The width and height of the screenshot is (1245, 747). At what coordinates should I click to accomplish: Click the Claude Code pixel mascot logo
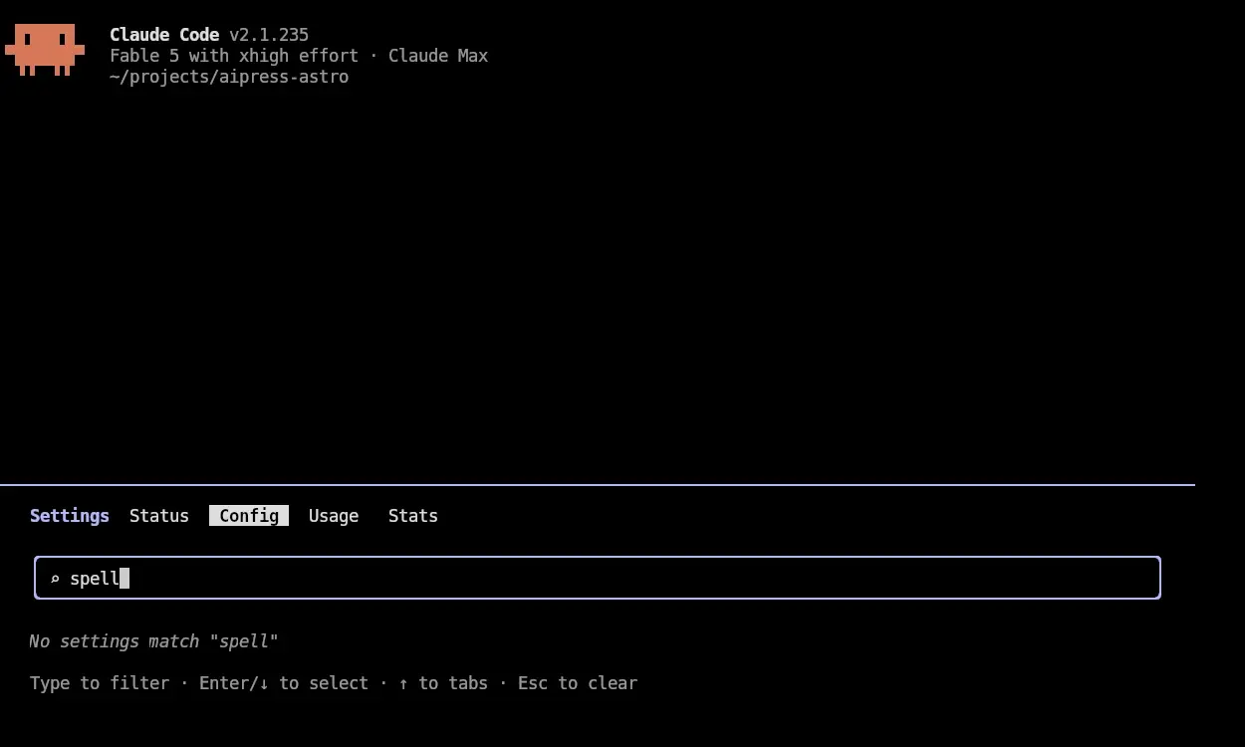45,50
